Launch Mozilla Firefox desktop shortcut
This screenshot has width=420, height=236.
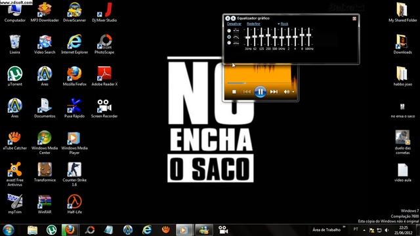pyautogui.click(x=74, y=76)
